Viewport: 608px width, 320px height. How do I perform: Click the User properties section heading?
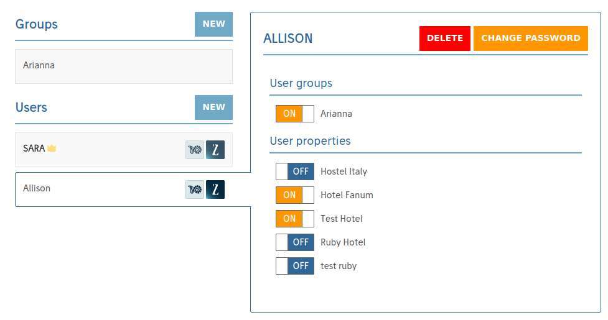(310, 141)
